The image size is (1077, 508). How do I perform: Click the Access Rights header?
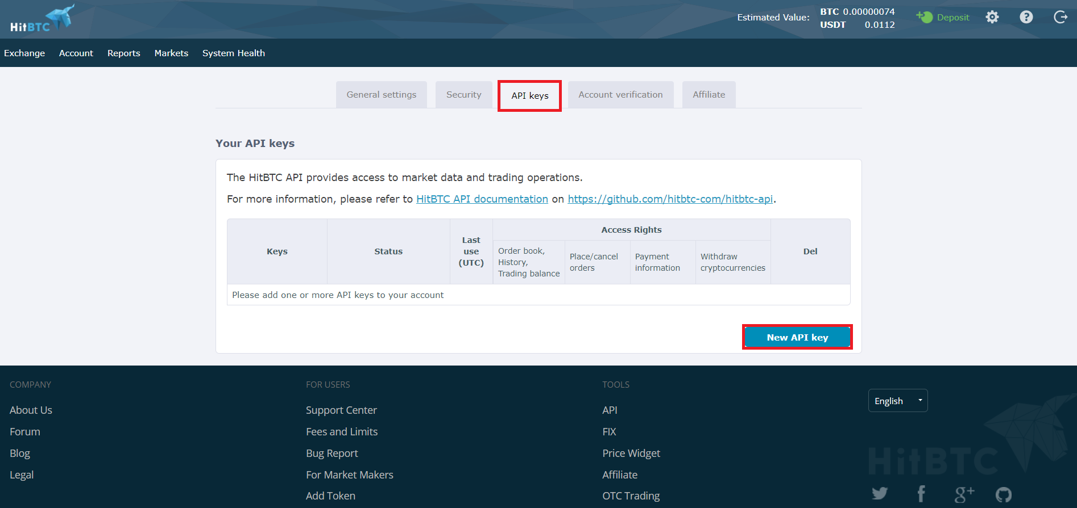(631, 230)
